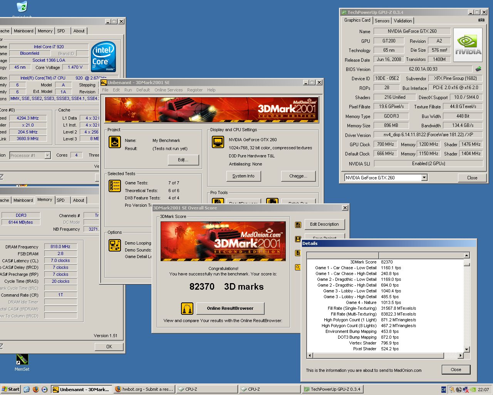Click the Intel Core i7 logo in CPU-Z
The image size is (493, 395).
click(x=103, y=56)
